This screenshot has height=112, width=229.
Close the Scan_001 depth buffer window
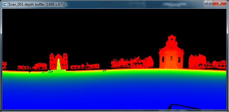(219, 3)
